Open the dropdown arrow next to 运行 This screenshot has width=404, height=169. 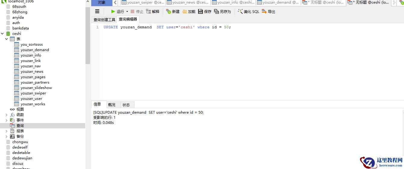click(127, 11)
